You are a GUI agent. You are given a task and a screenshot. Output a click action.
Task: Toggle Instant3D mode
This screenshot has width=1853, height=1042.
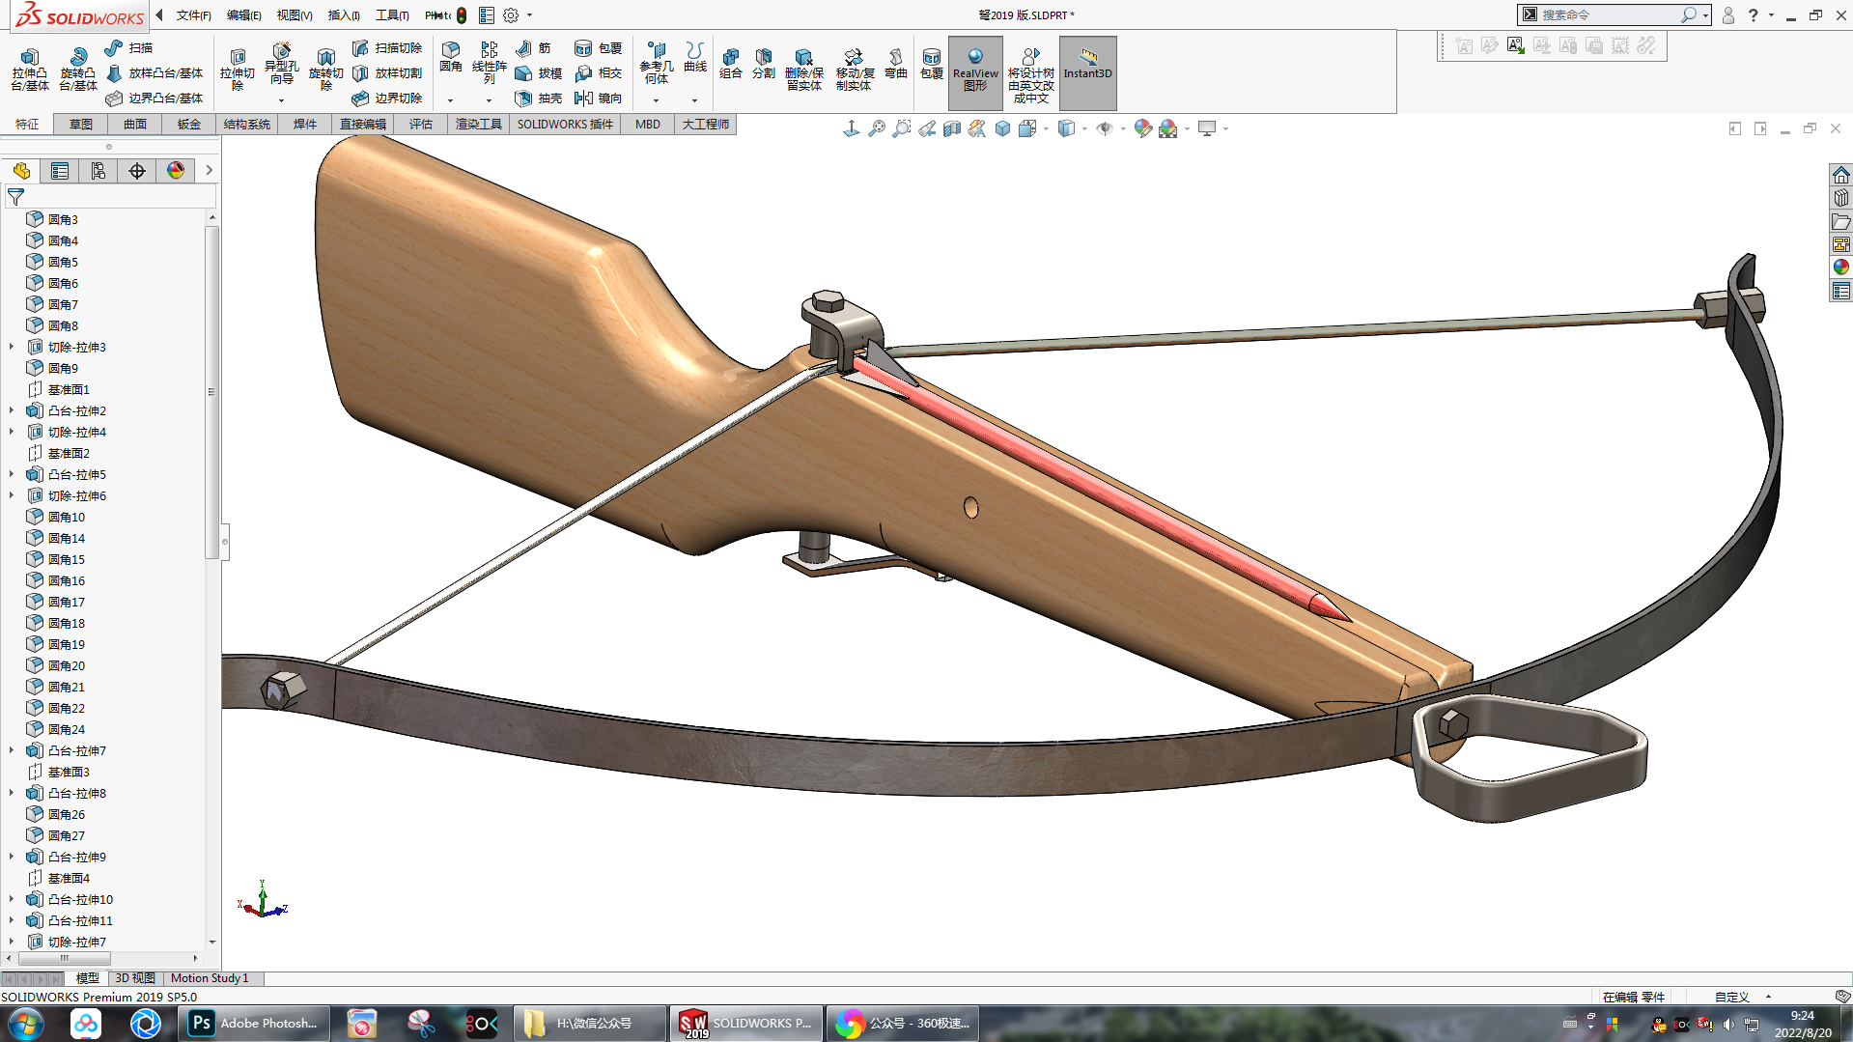click(1088, 72)
